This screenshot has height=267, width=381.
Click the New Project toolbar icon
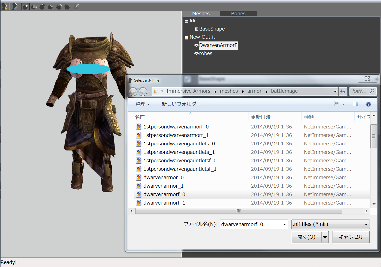(4, 7)
